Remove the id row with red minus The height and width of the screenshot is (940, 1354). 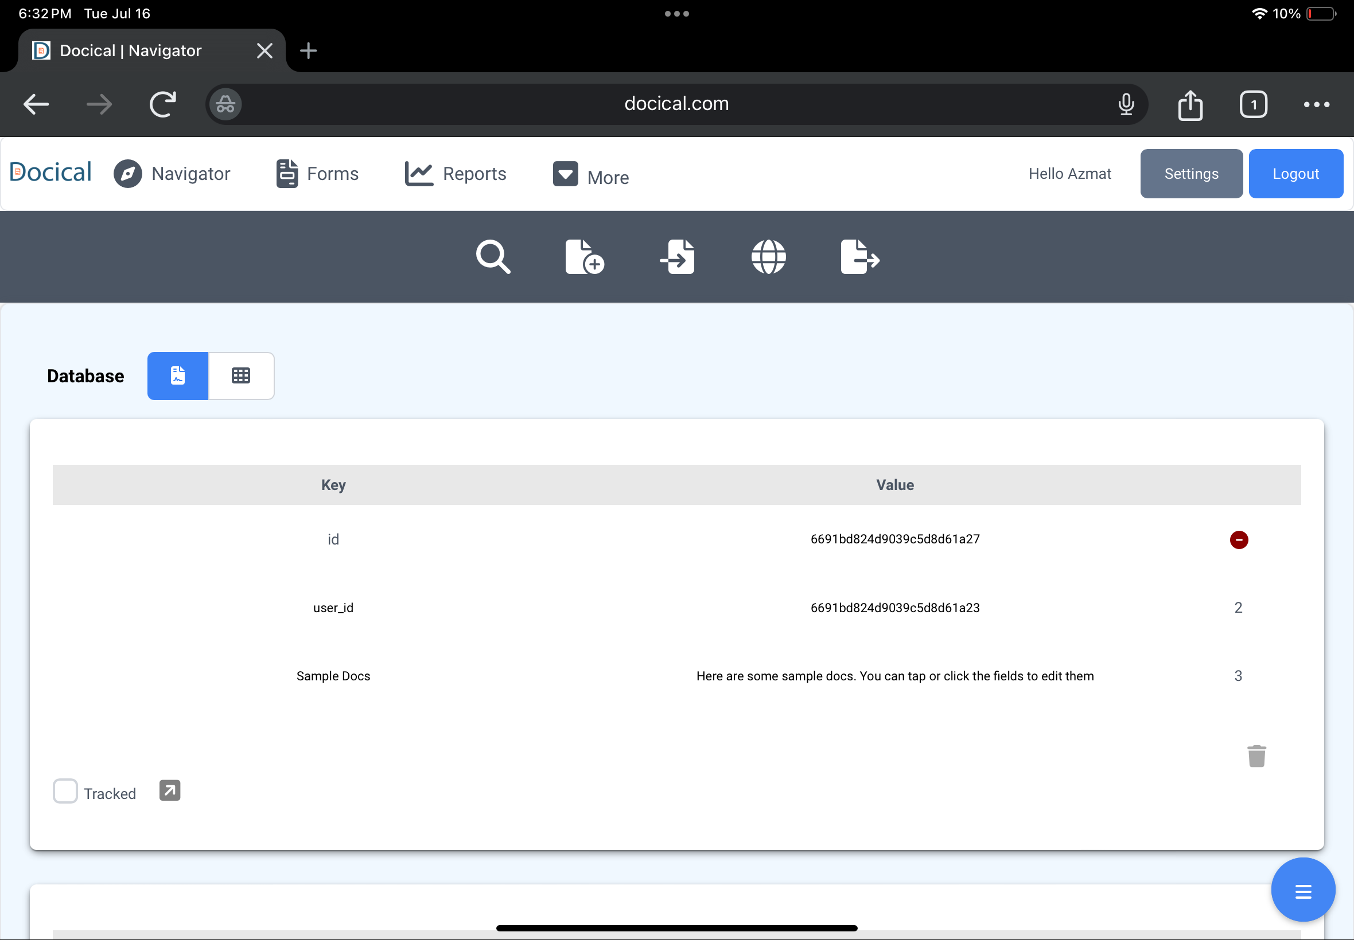(x=1239, y=539)
